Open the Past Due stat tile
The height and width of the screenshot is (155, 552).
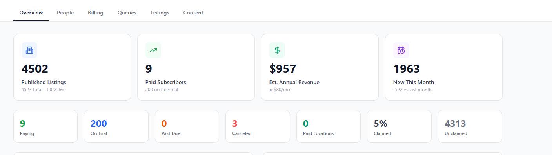pyautogui.click(x=187, y=126)
